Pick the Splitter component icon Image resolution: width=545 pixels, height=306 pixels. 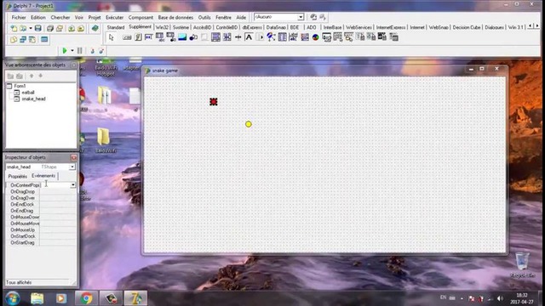click(x=238, y=37)
